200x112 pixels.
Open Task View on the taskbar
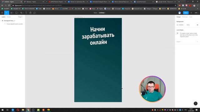[7, 110]
